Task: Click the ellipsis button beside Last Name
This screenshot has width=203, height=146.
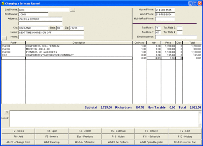Action: [x=73, y=10]
